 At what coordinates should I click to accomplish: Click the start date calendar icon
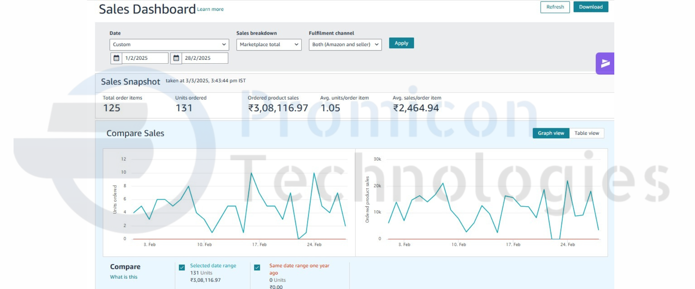[116, 58]
